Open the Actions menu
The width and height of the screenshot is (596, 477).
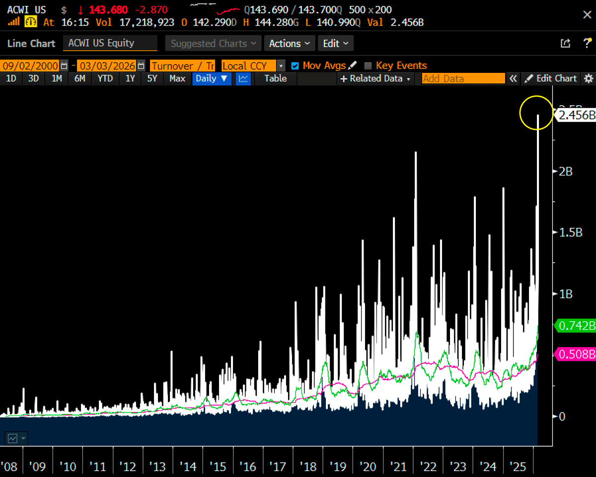tap(290, 43)
